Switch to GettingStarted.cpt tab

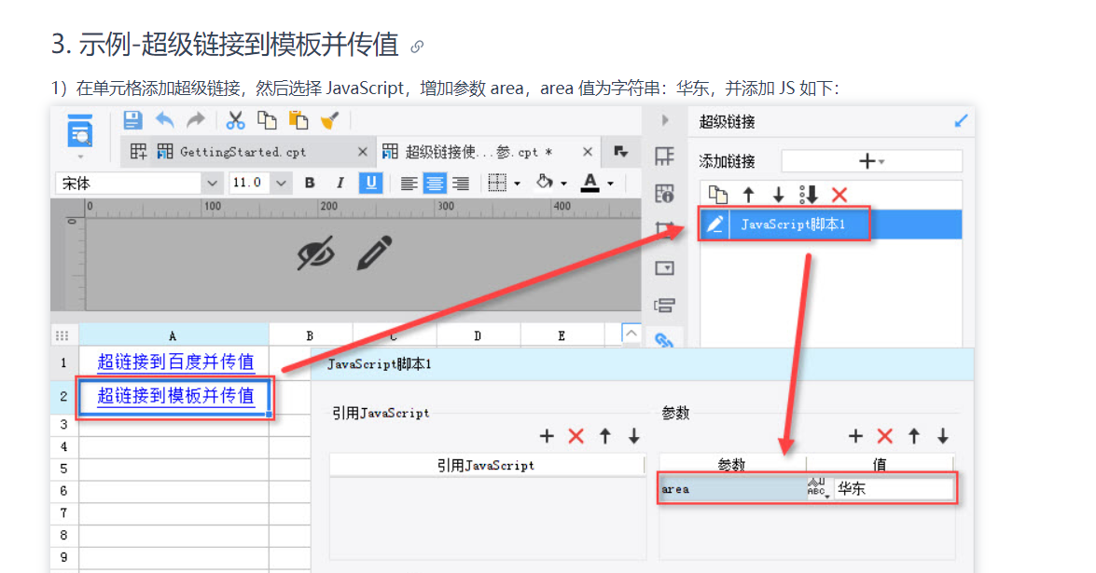242,152
